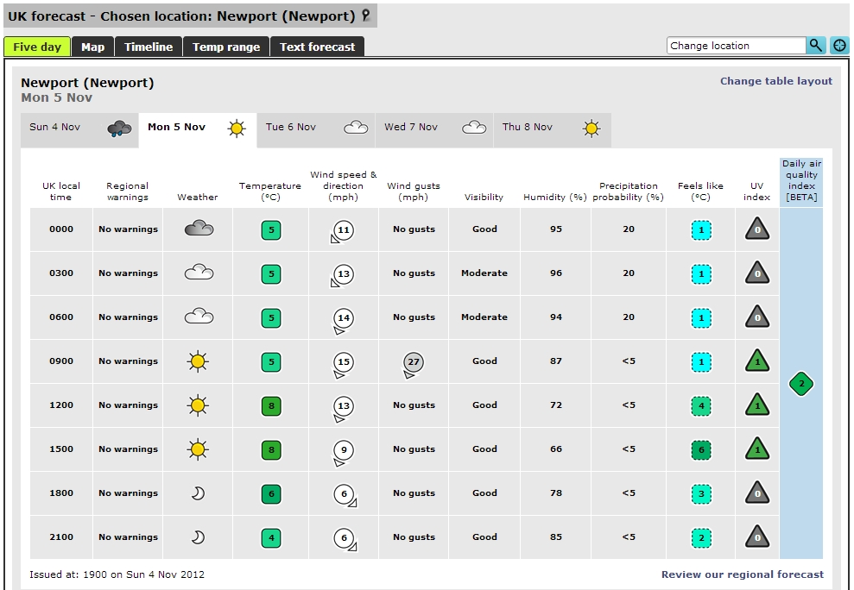Click the Change table layout link
Screen dimensions: 854x590
tap(776, 81)
